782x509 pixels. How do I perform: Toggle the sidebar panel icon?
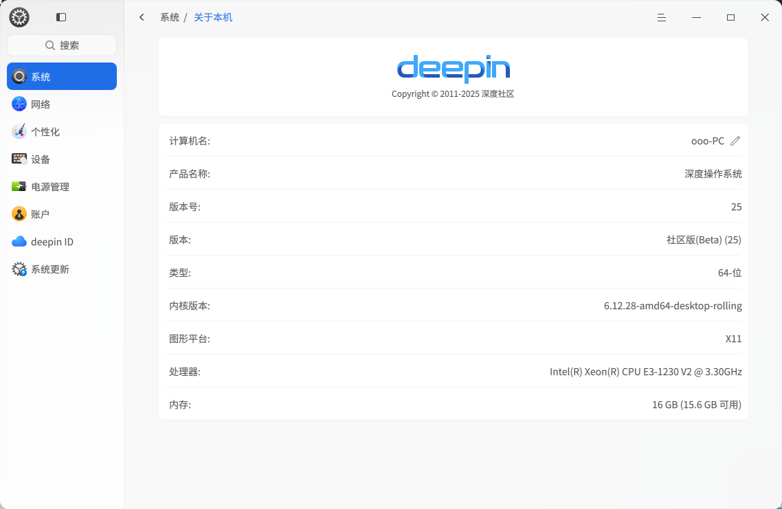coord(61,17)
